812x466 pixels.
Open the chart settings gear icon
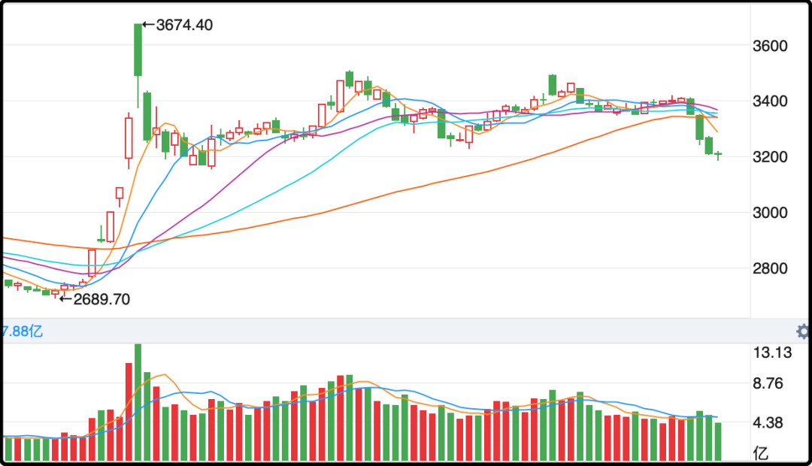pos(803,331)
